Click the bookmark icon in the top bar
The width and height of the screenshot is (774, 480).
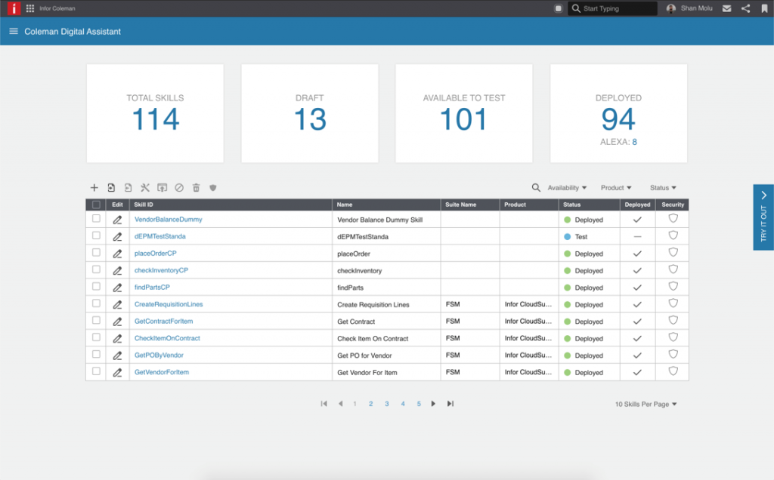(x=764, y=9)
